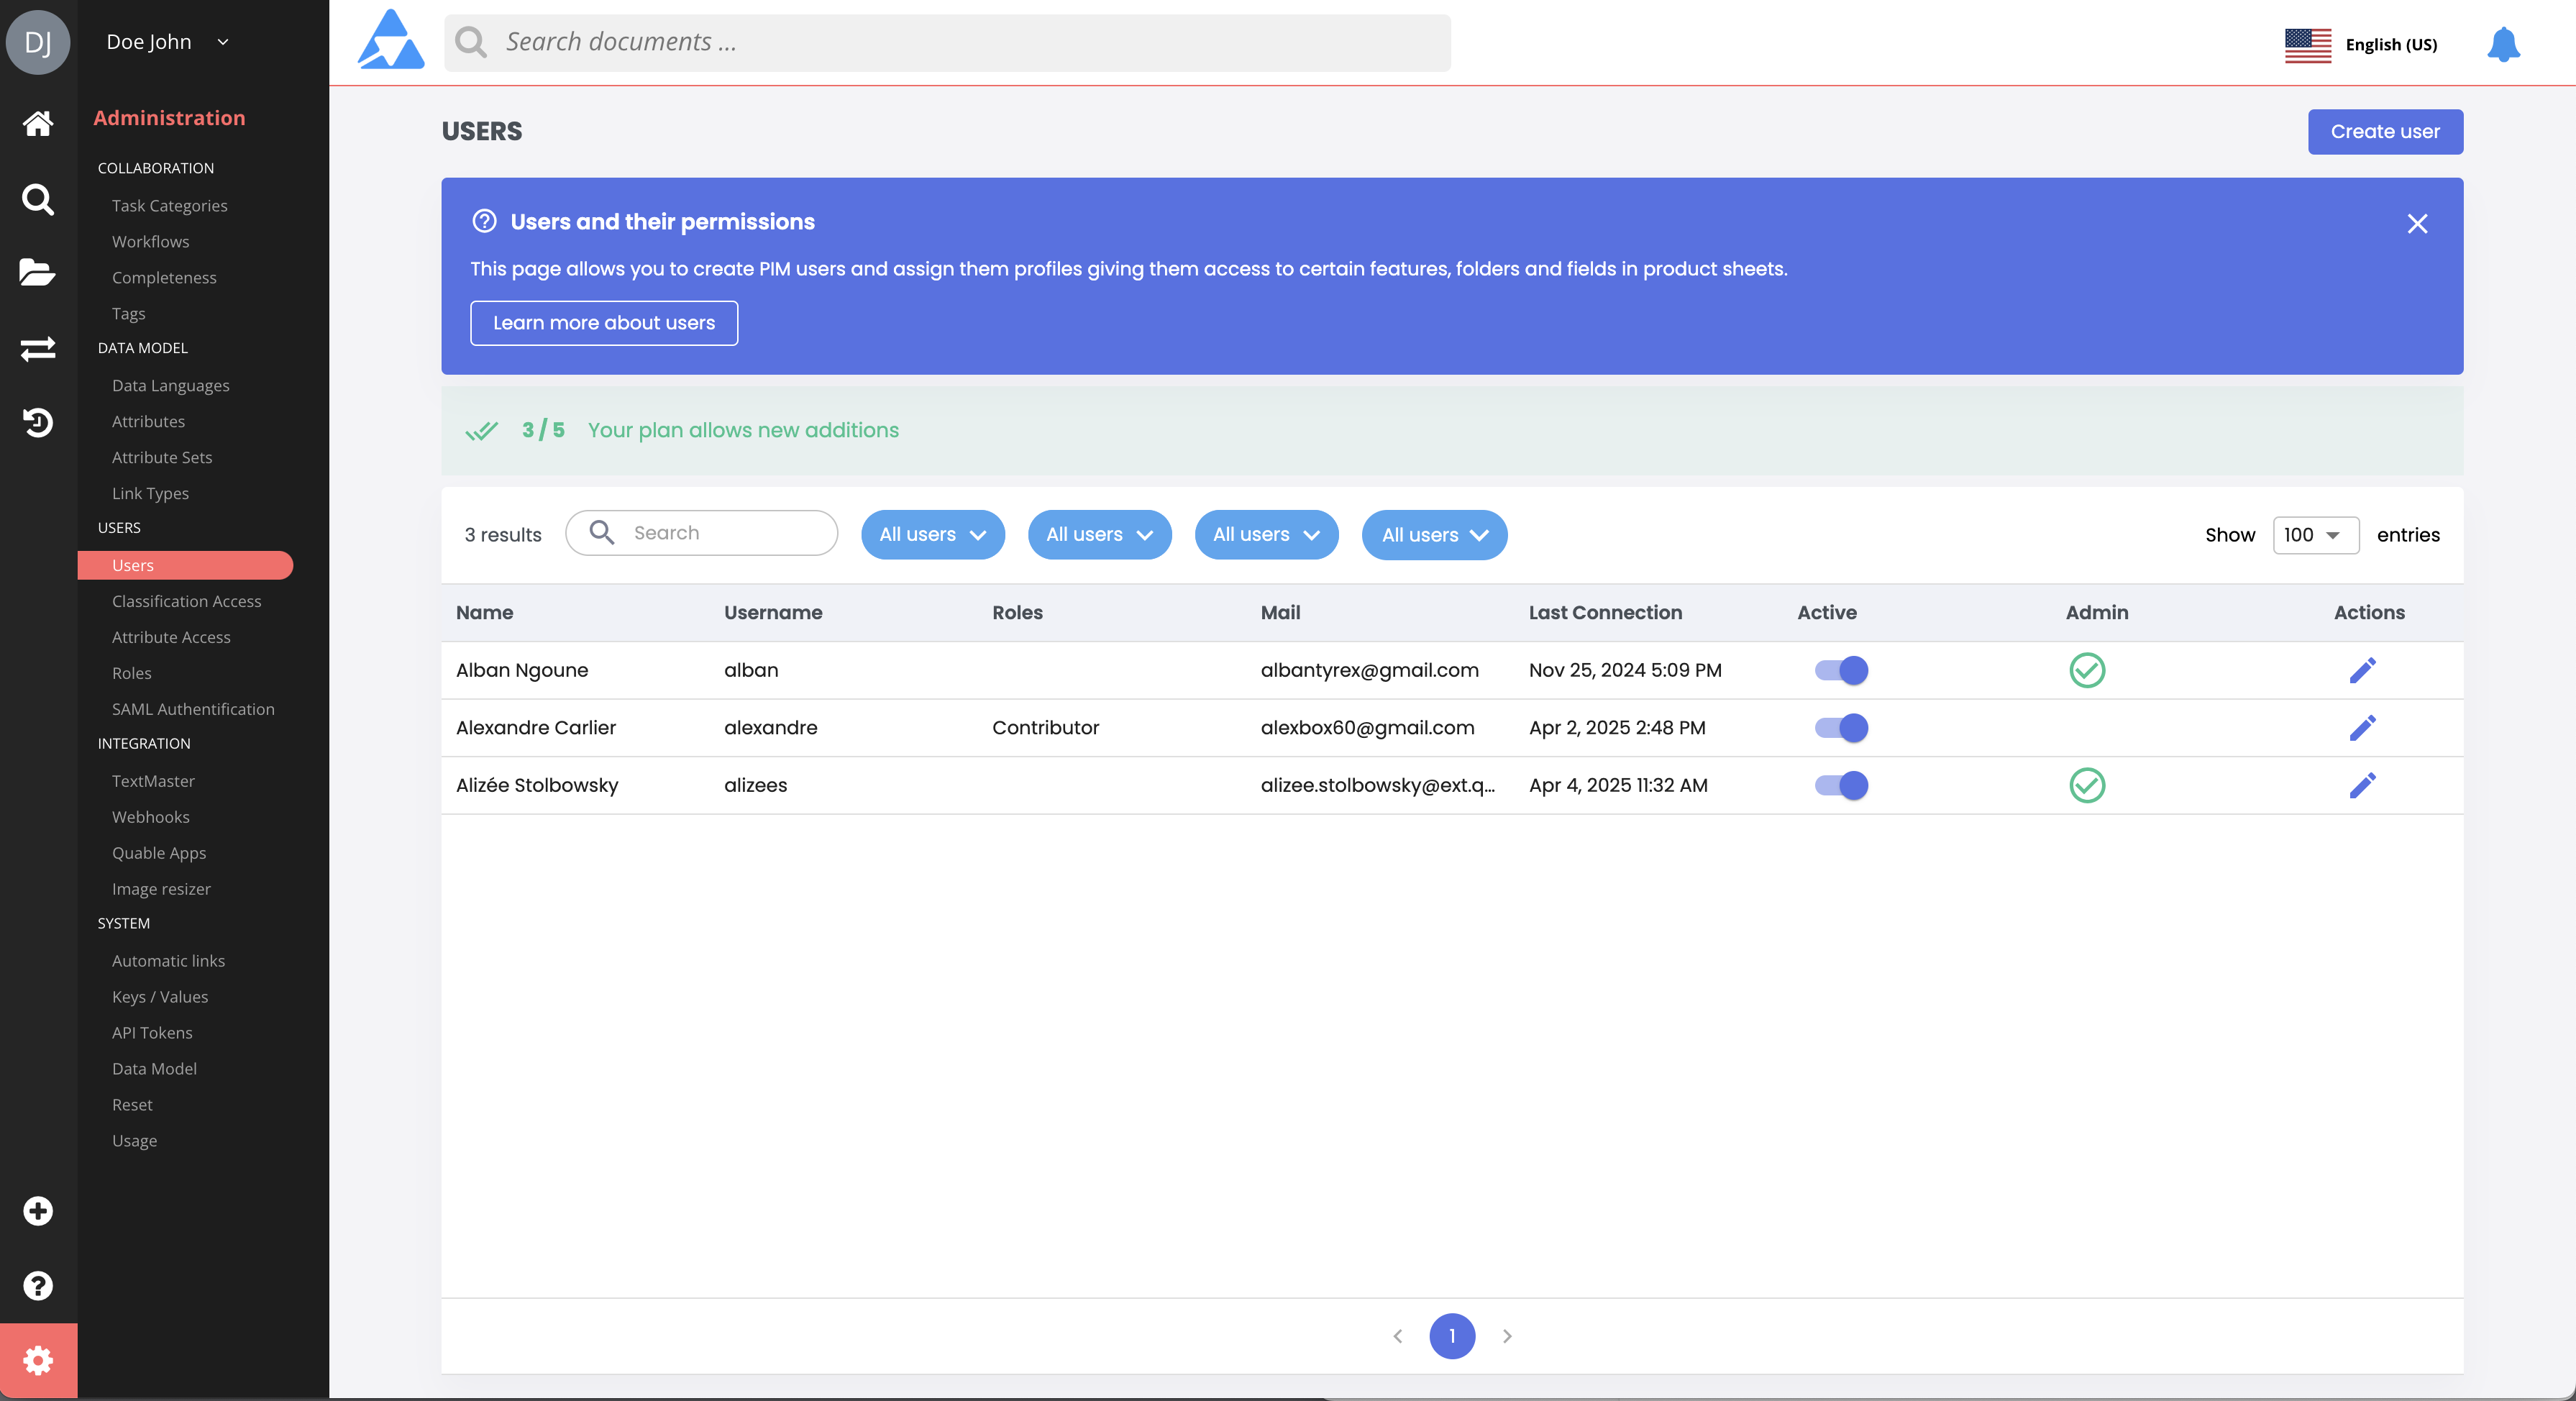
Task: Toggle Active switch for Alexandre Carlier
Action: (1841, 728)
